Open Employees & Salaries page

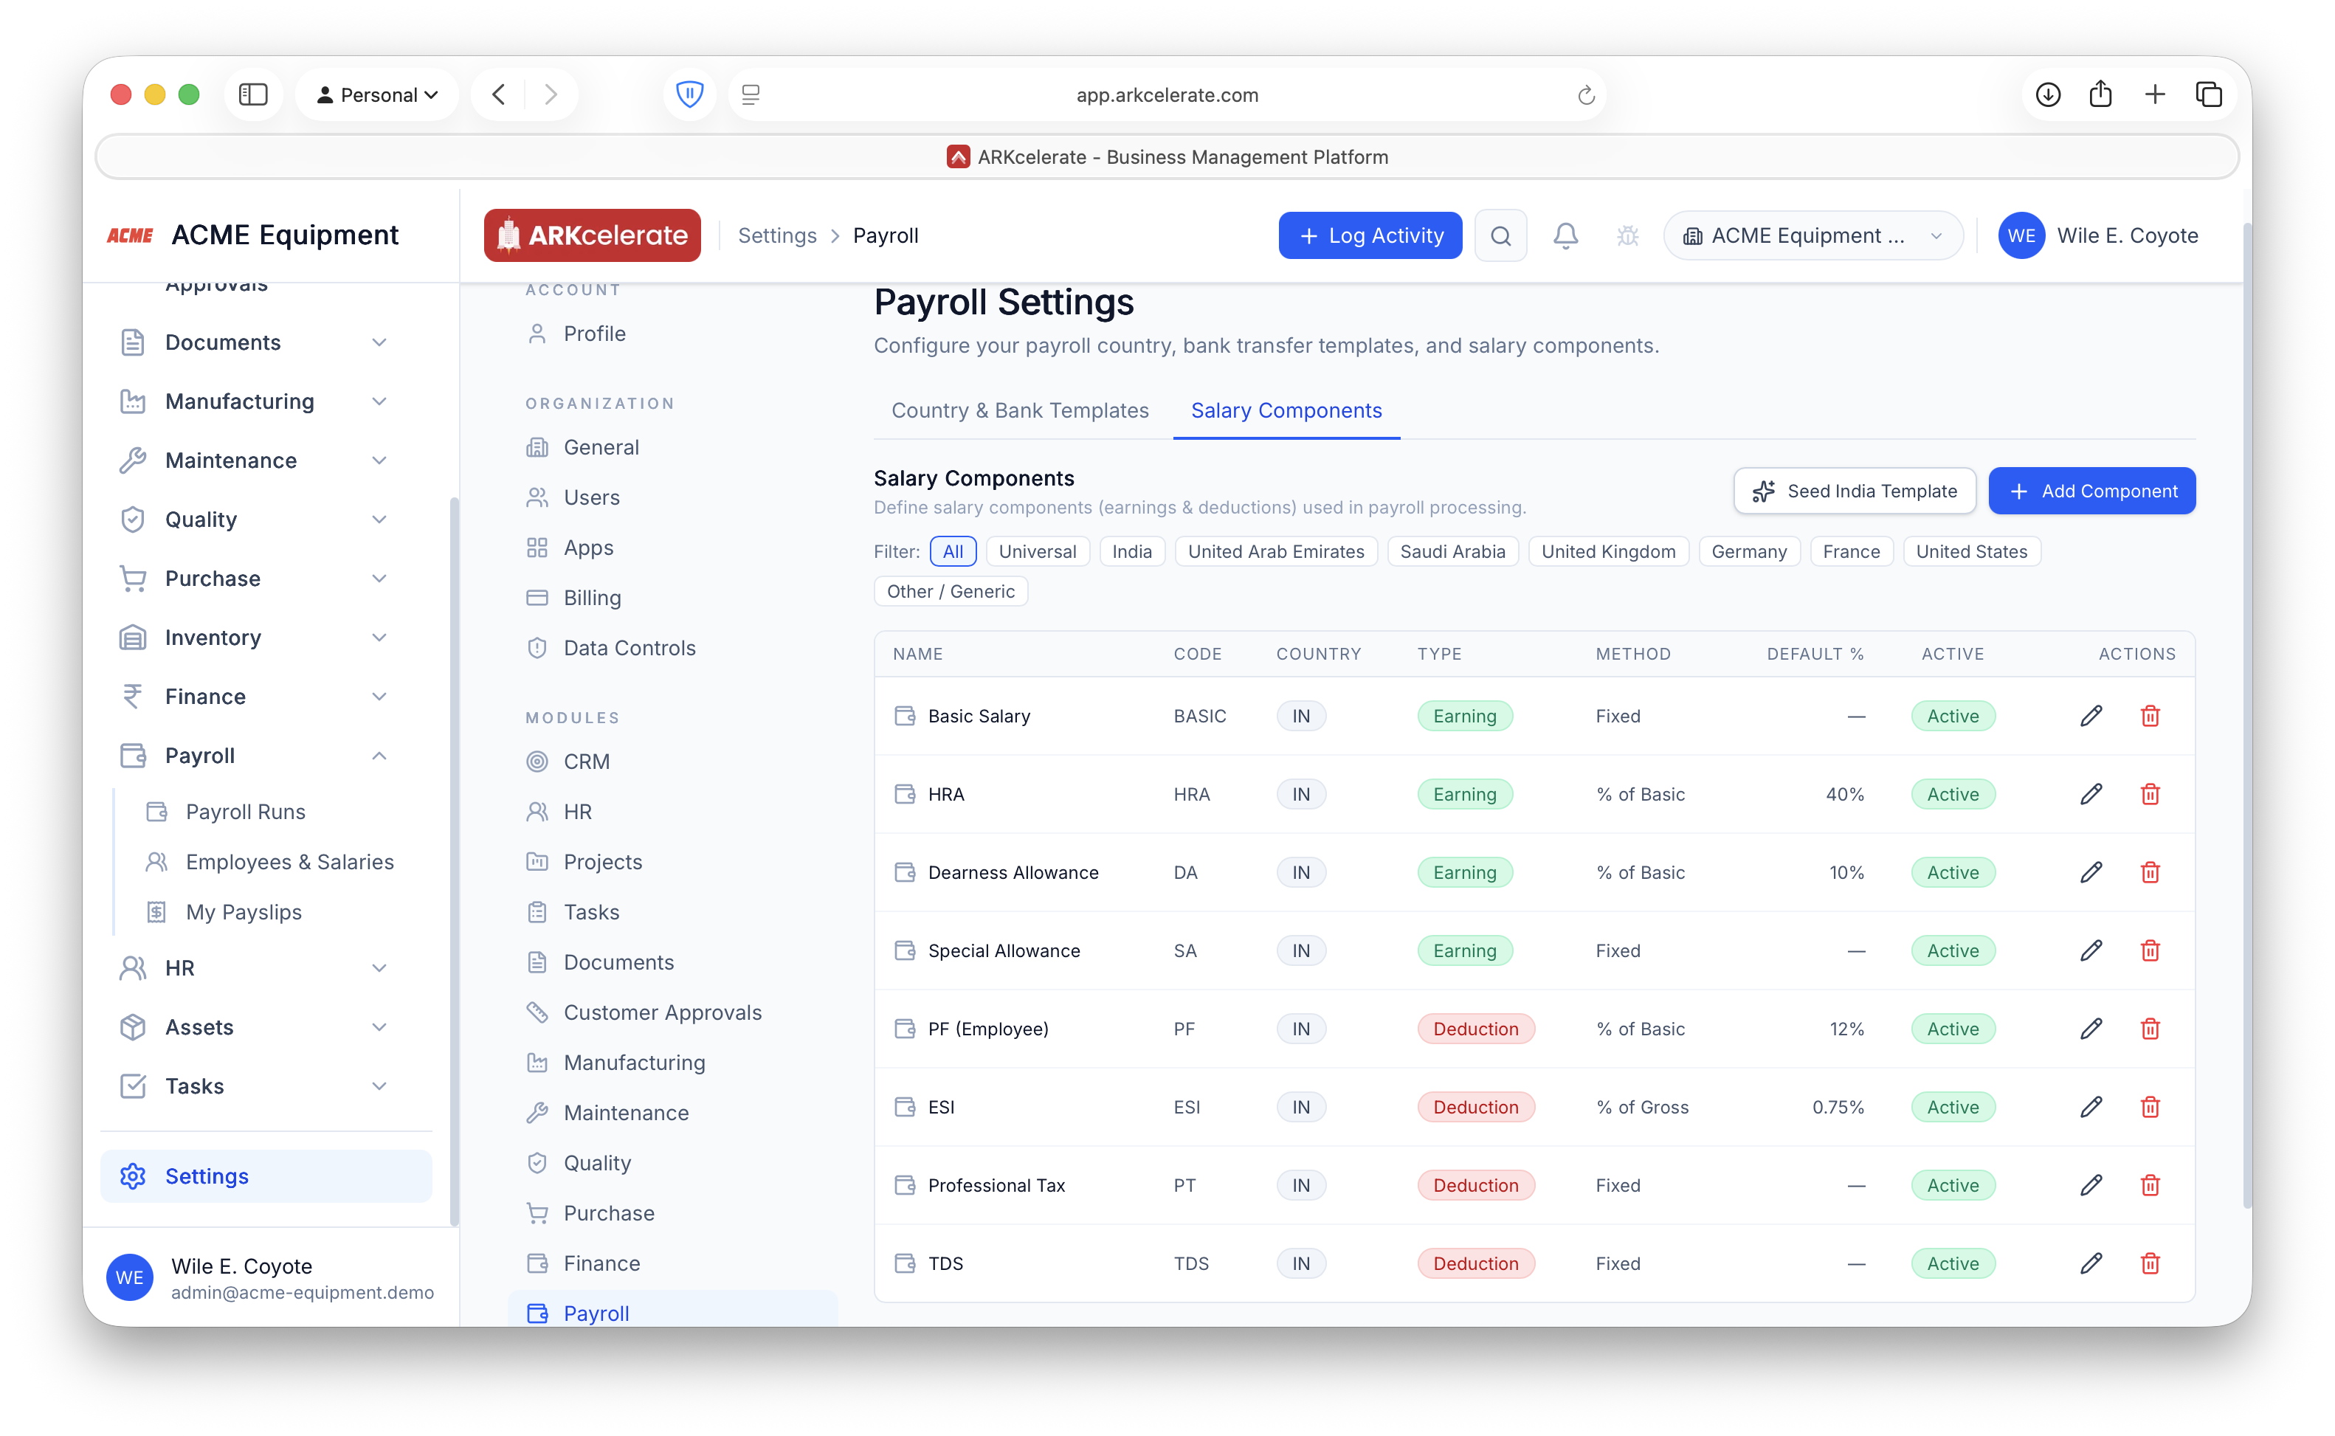(x=289, y=861)
